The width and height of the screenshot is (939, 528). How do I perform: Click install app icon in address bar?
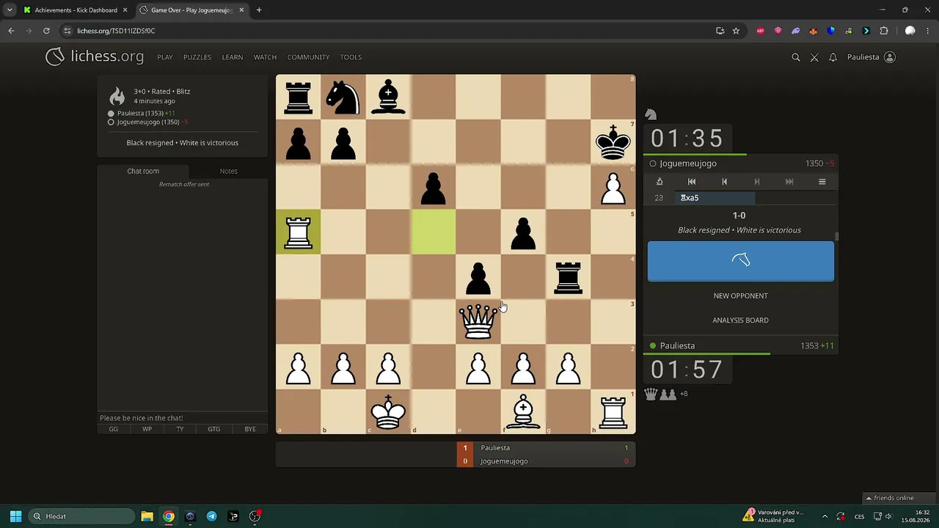tap(720, 31)
